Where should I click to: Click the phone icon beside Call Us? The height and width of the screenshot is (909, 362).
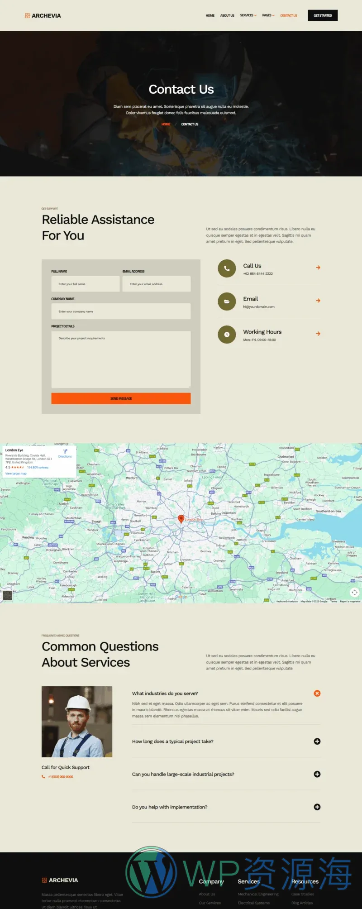click(227, 268)
